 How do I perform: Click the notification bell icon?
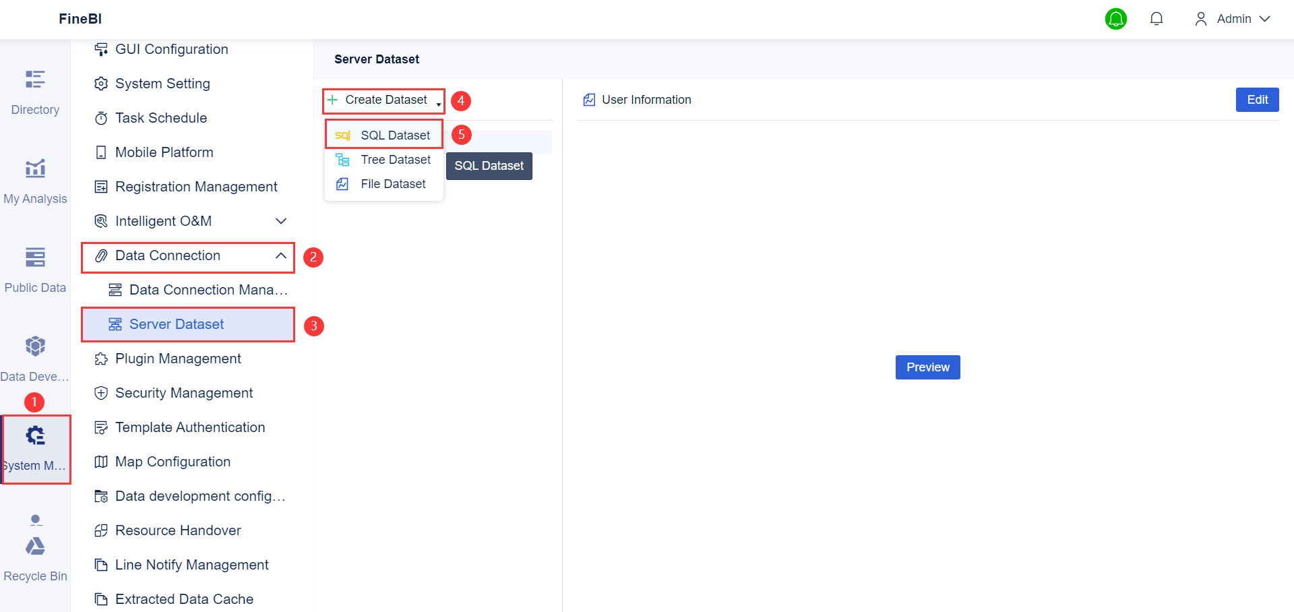click(x=1157, y=18)
